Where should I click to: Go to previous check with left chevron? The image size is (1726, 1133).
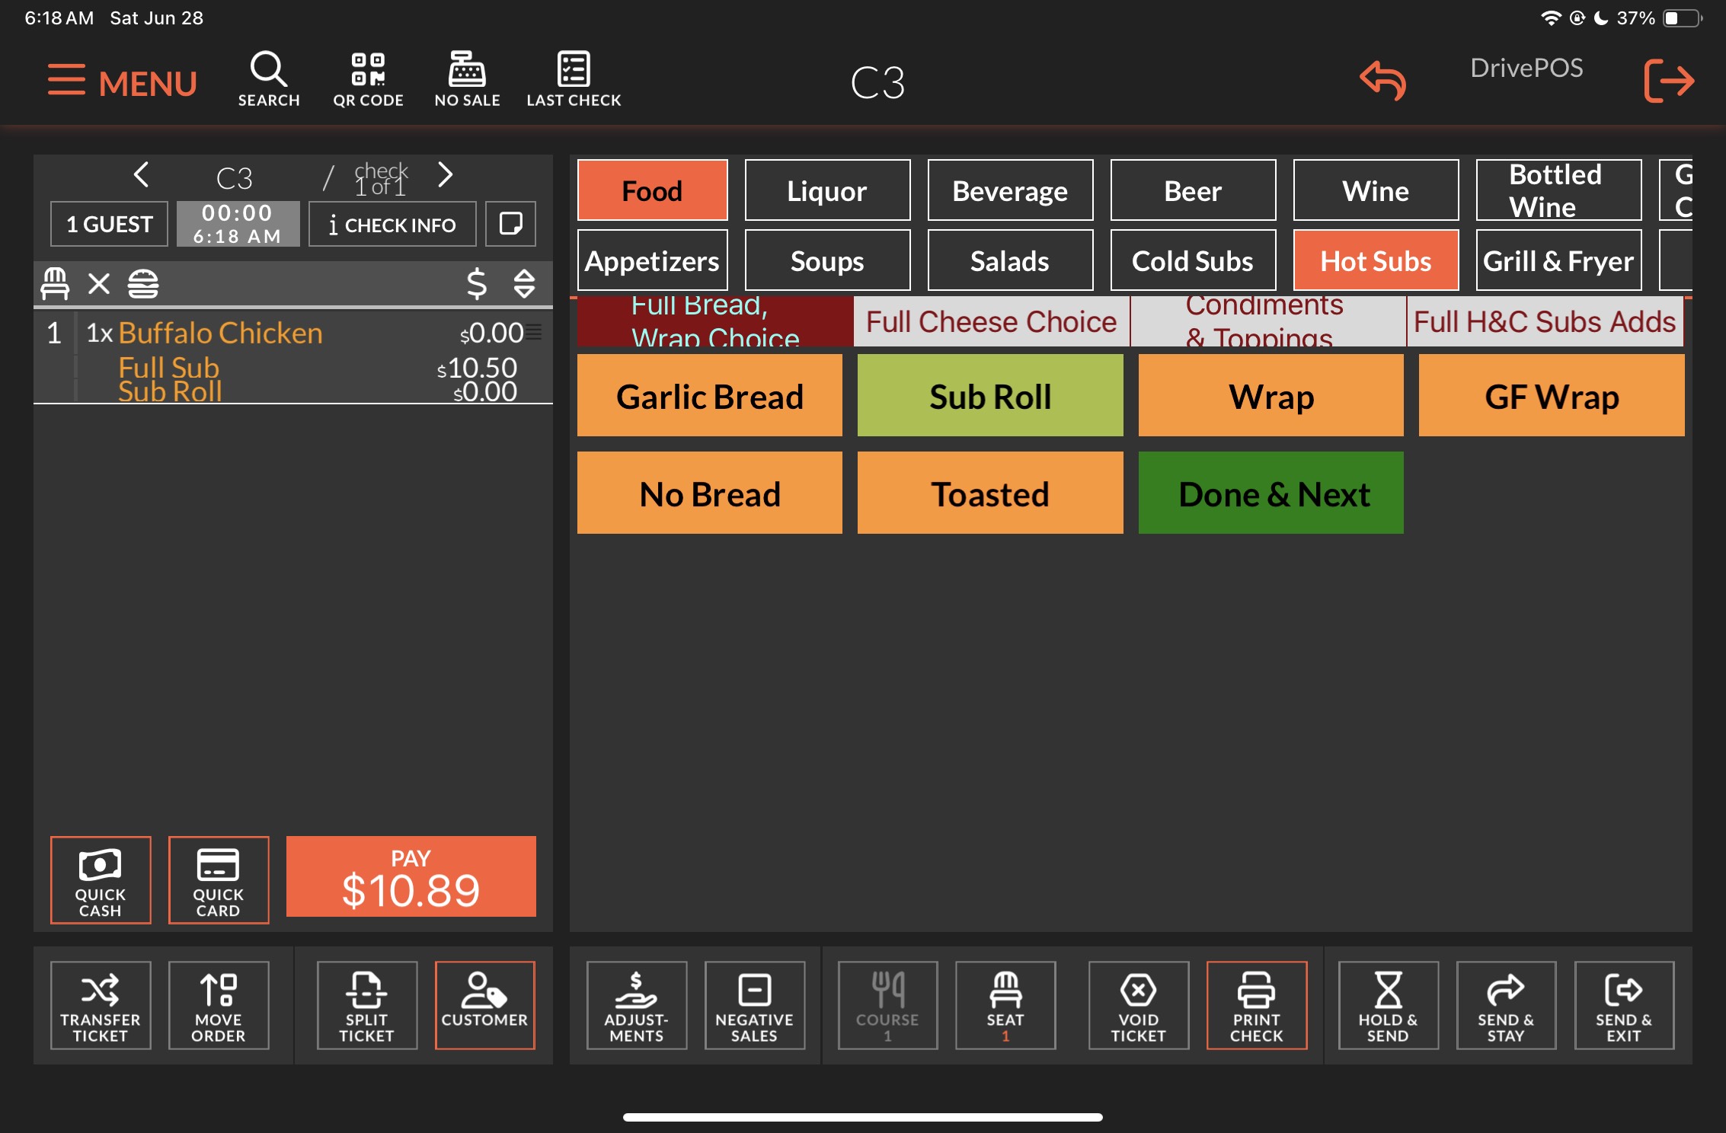click(x=141, y=175)
